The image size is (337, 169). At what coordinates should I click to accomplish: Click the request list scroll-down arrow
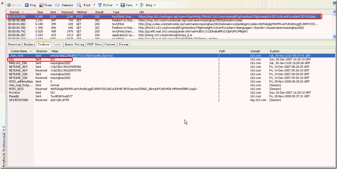[x=335, y=37]
